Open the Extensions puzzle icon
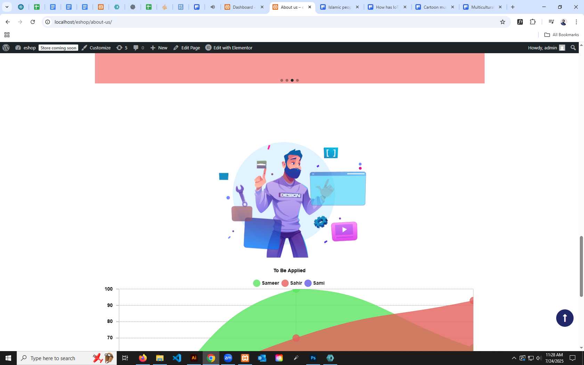This screenshot has height=365, width=584. pyautogui.click(x=533, y=22)
